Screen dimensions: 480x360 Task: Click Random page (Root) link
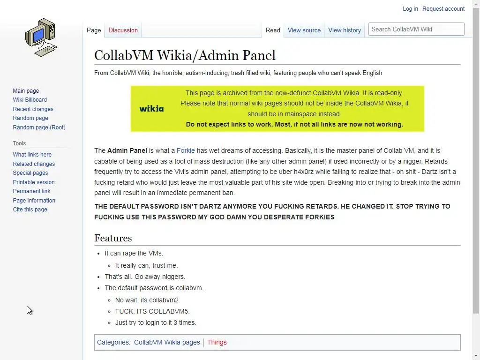(x=39, y=127)
